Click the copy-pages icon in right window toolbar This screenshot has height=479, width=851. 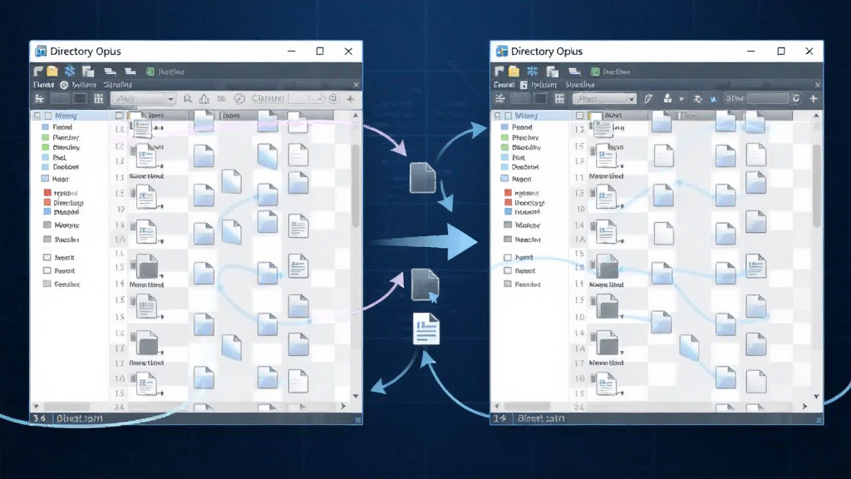pyautogui.click(x=553, y=72)
